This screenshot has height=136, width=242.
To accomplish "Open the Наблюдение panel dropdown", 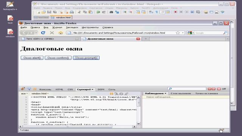I will point(166,93).
